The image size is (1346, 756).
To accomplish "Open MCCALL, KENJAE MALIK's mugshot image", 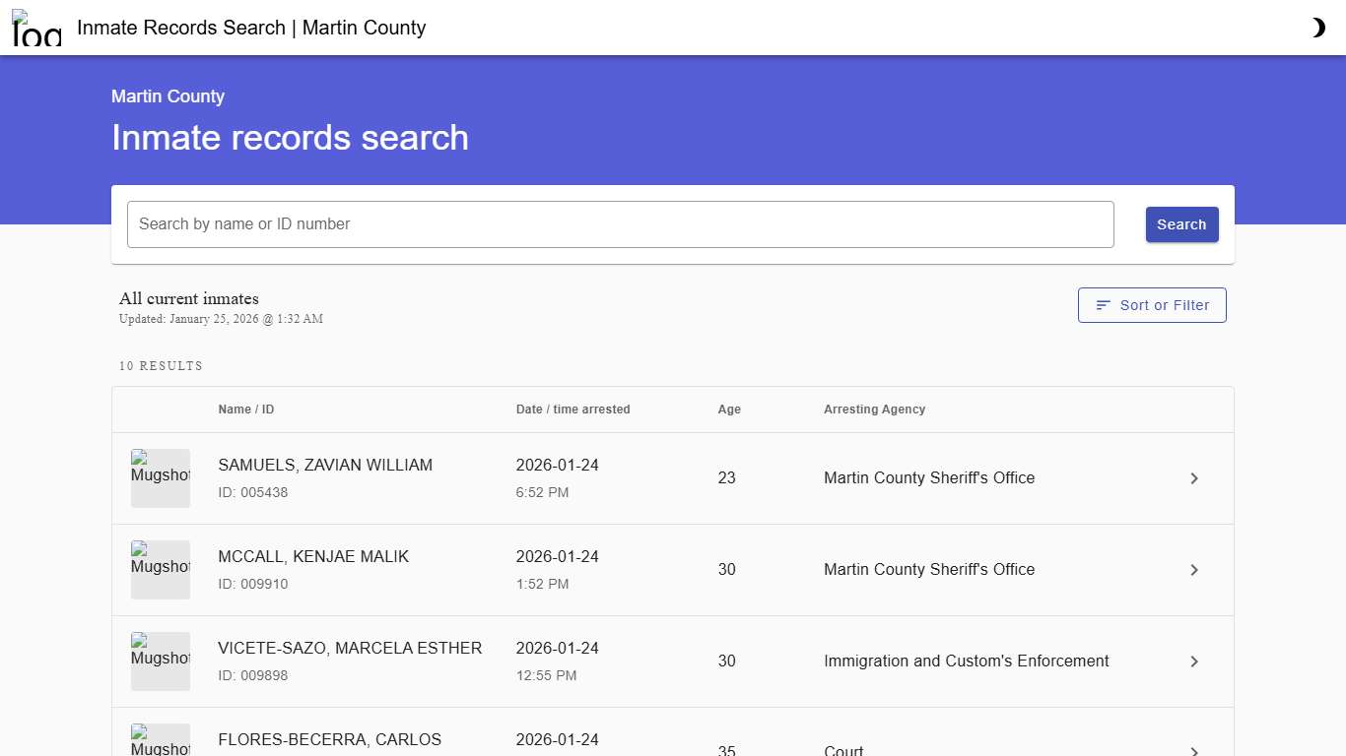I will point(160,570).
